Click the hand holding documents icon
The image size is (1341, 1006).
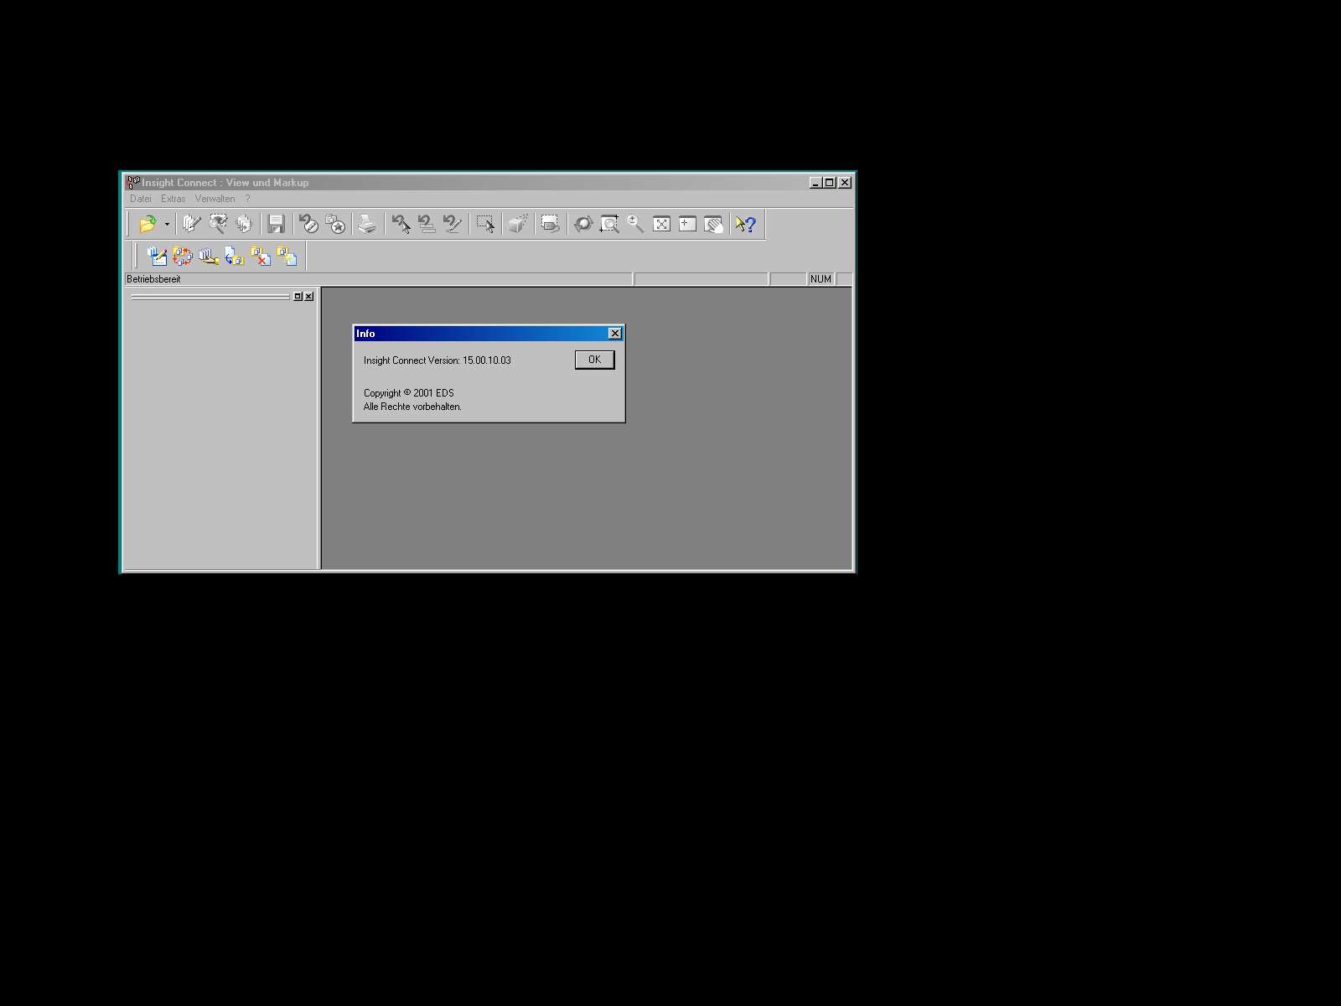point(209,256)
